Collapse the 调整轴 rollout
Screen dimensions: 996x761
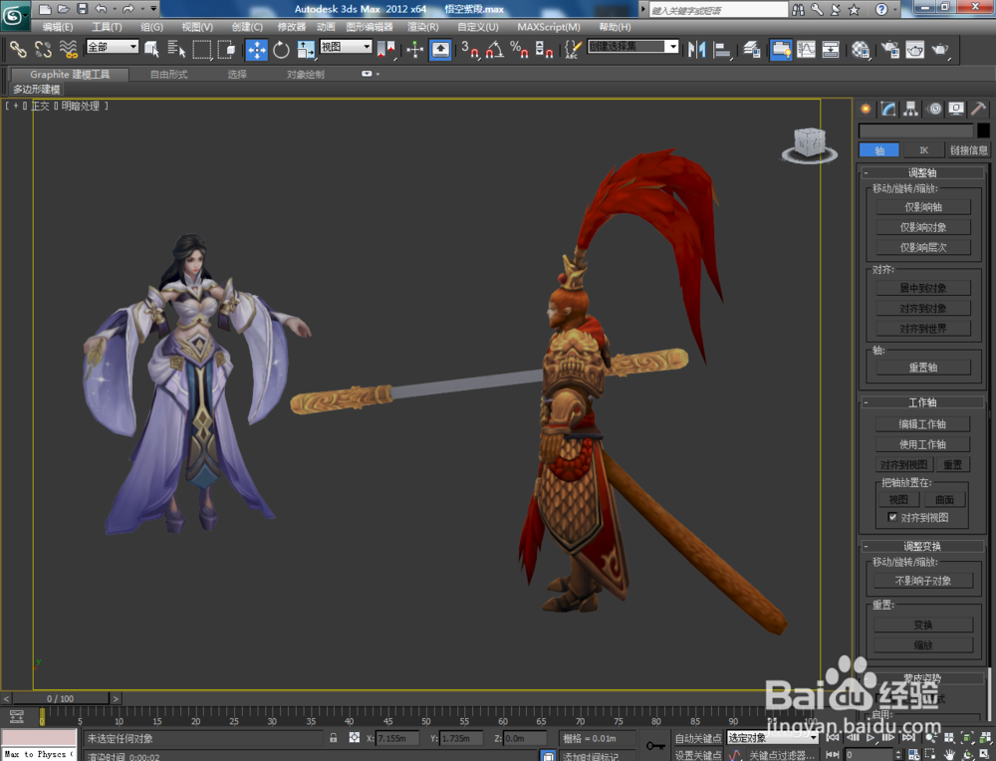[922, 172]
